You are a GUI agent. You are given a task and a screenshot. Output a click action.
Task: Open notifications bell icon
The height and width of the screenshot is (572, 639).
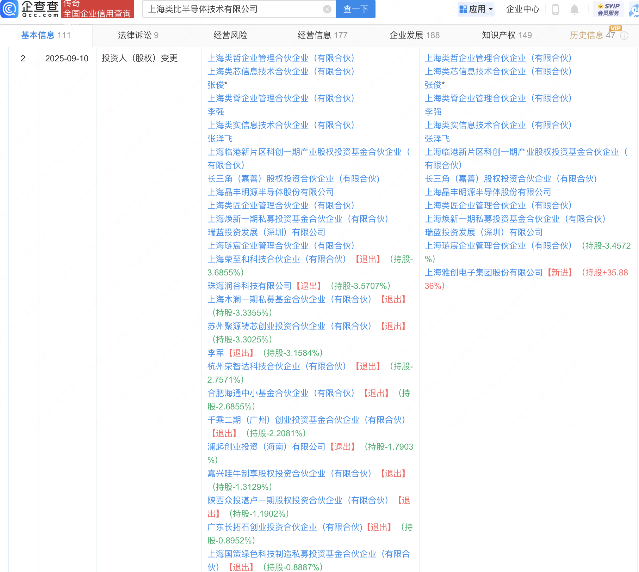[574, 9]
